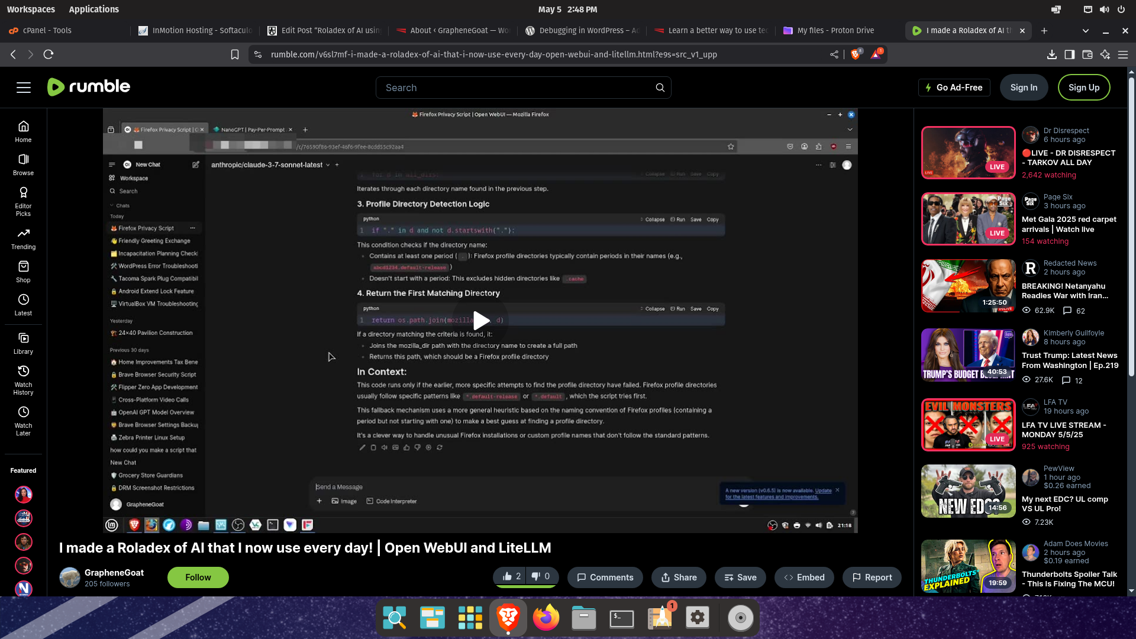Viewport: 1136px width, 639px height.
Task: Open the tab list dropdown chevron
Action: tap(1085, 31)
